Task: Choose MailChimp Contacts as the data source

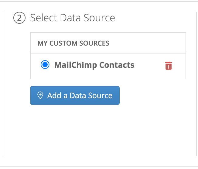Action: (x=45, y=64)
